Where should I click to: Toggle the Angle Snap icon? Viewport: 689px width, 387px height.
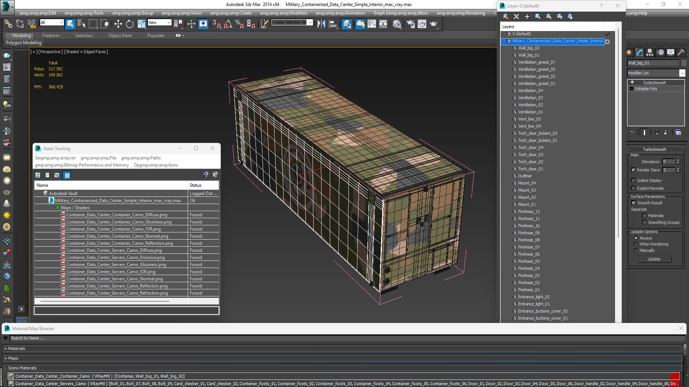coord(228,24)
